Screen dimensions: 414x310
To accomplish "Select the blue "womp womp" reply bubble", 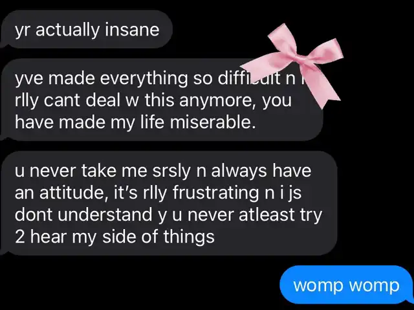I will coord(347,285).
